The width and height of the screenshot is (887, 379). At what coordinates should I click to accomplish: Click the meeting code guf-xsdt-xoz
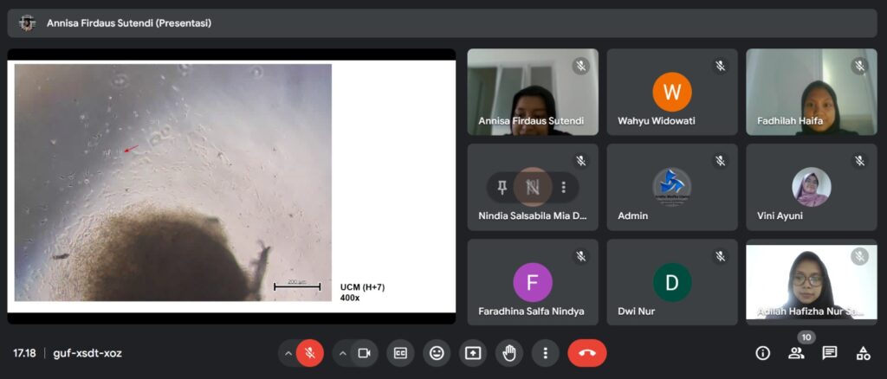[x=87, y=353]
